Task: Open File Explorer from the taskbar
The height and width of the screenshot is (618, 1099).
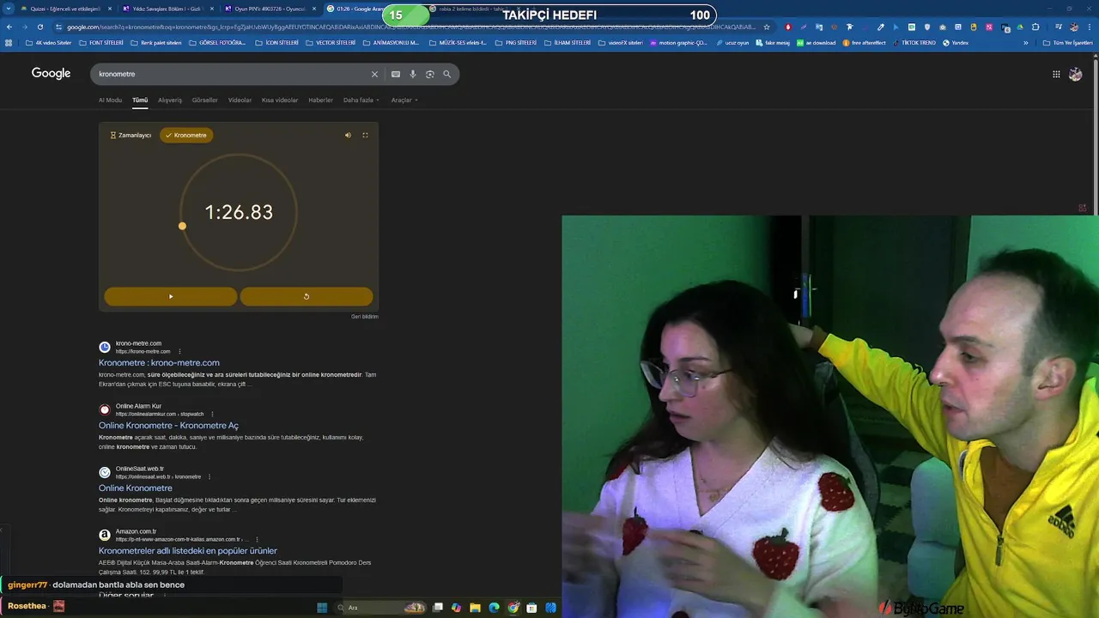Action: pos(475,608)
